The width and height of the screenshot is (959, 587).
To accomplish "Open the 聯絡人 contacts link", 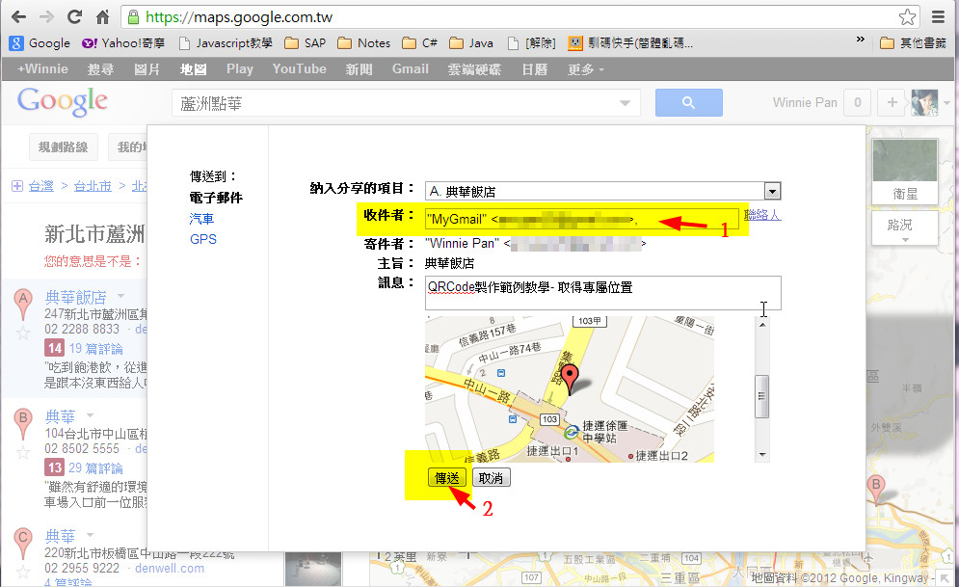I will 762,215.
